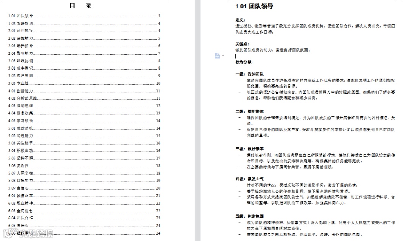Click TOC entry 5.02 沟通能力
409x241 pixels.
pyautogui.click(x=84, y=136)
